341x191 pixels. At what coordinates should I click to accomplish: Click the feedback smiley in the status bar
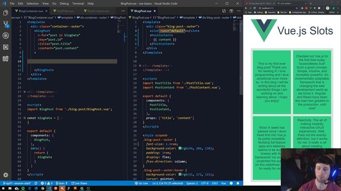click(231, 183)
